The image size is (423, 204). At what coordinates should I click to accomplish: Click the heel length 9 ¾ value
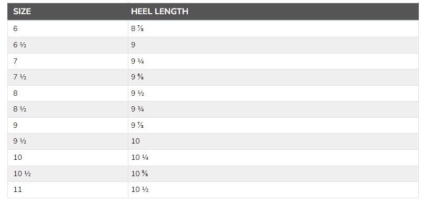(x=138, y=109)
